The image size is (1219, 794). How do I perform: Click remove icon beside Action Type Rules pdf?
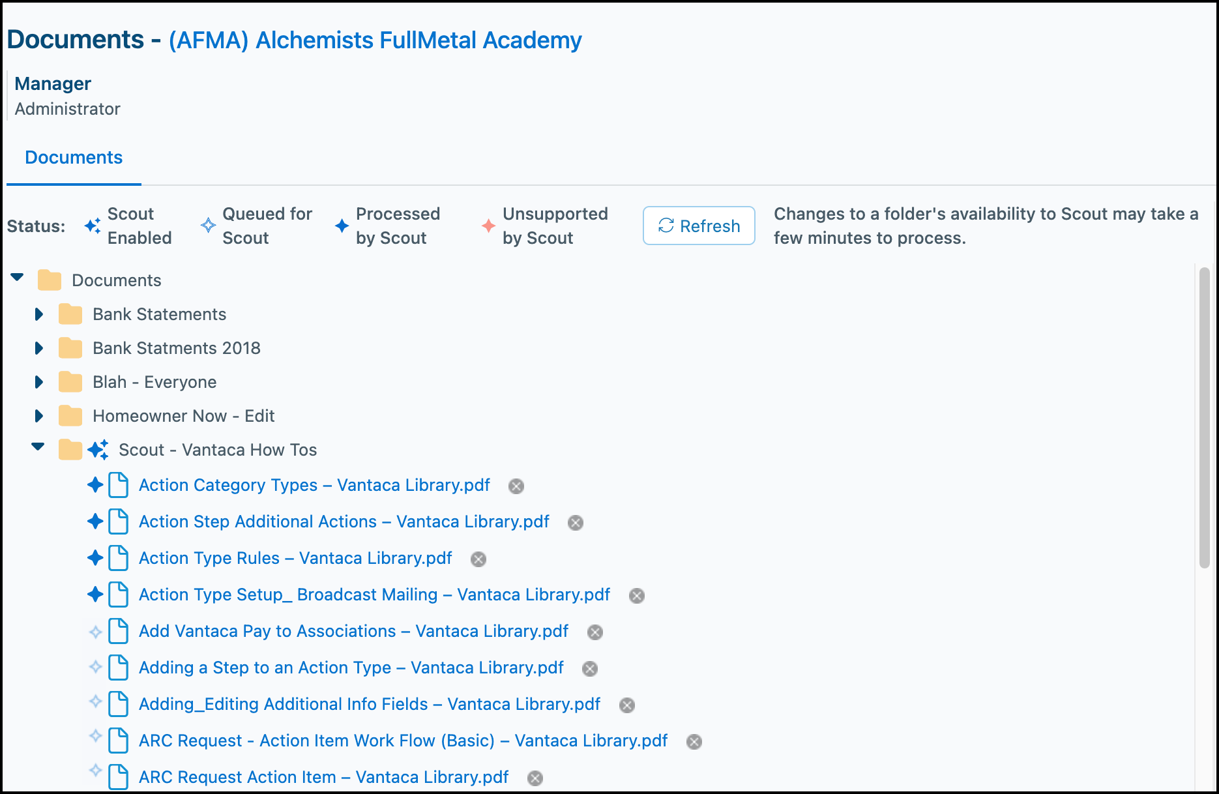coord(478,559)
